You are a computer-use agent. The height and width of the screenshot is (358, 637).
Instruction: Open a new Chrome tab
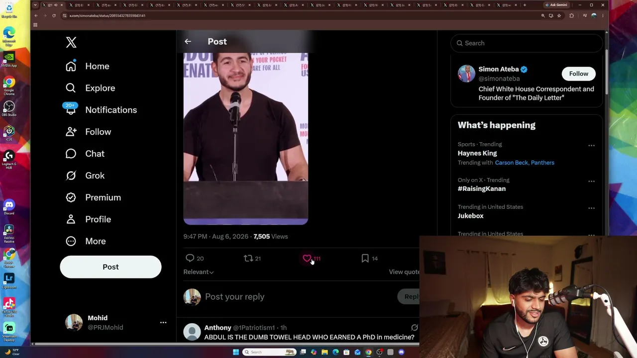click(525, 5)
